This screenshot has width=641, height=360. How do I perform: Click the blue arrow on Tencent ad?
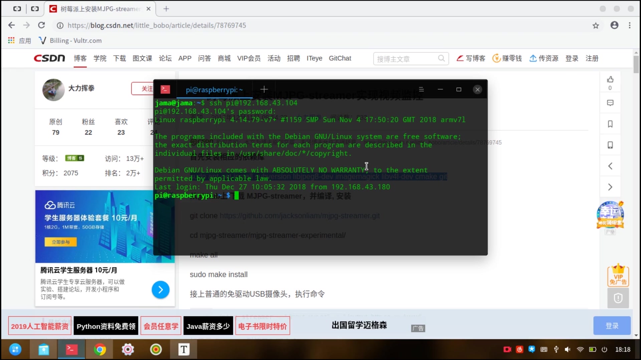pos(161,290)
